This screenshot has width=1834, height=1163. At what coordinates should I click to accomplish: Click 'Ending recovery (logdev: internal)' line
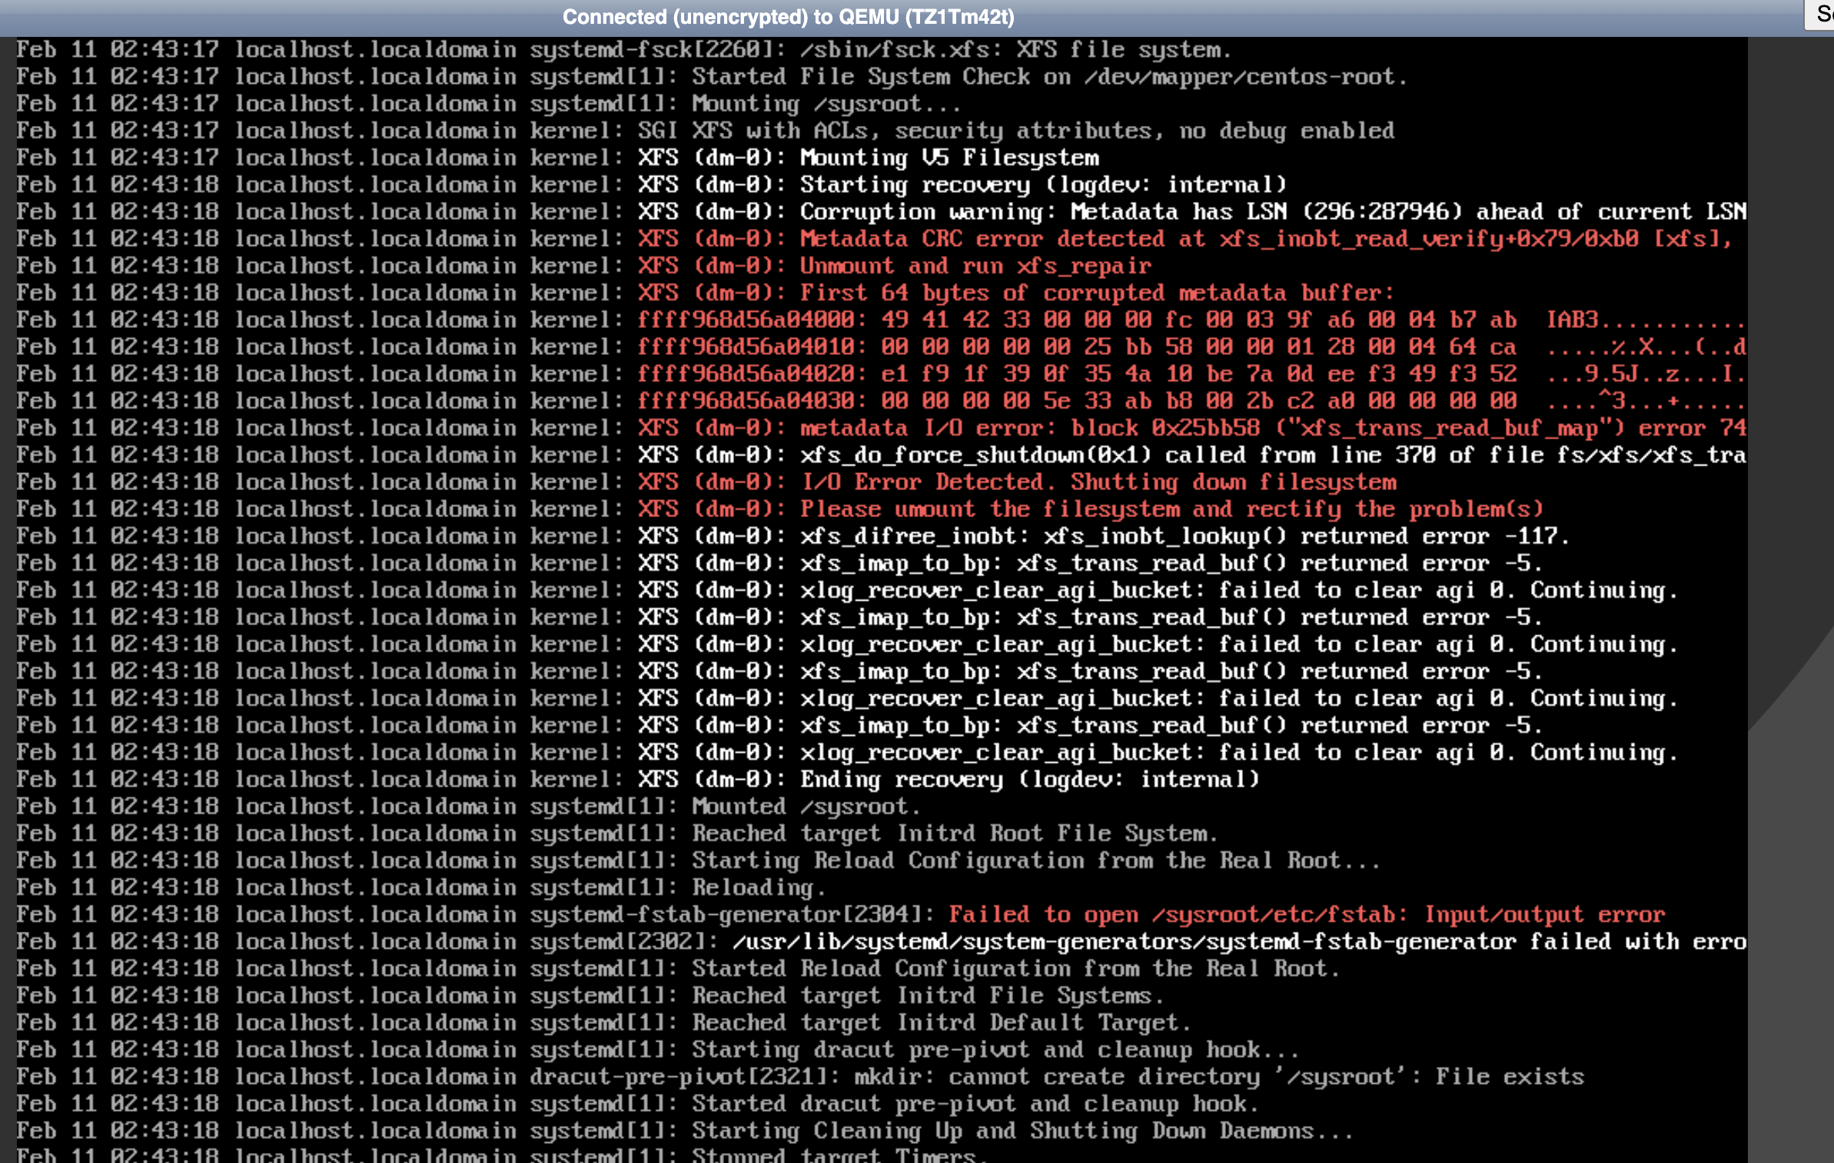coord(1029,779)
